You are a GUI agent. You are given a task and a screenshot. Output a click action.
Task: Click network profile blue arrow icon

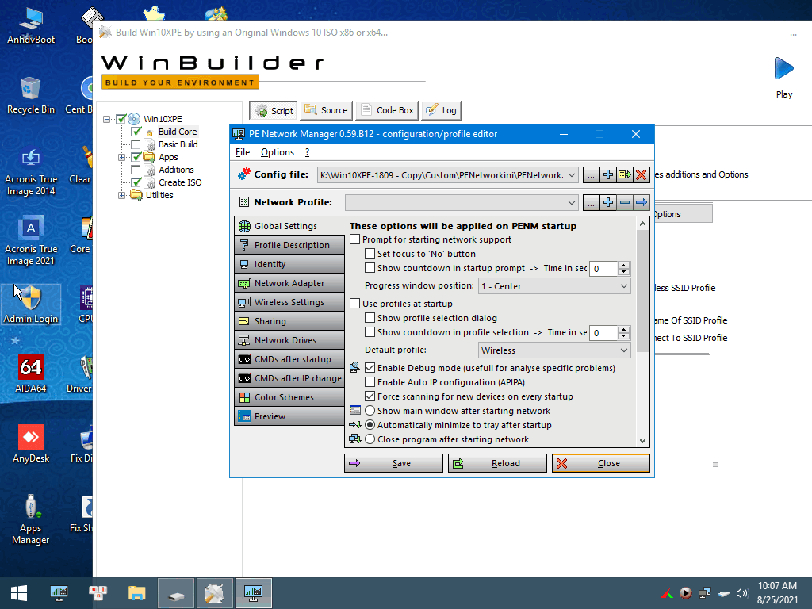(641, 202)
